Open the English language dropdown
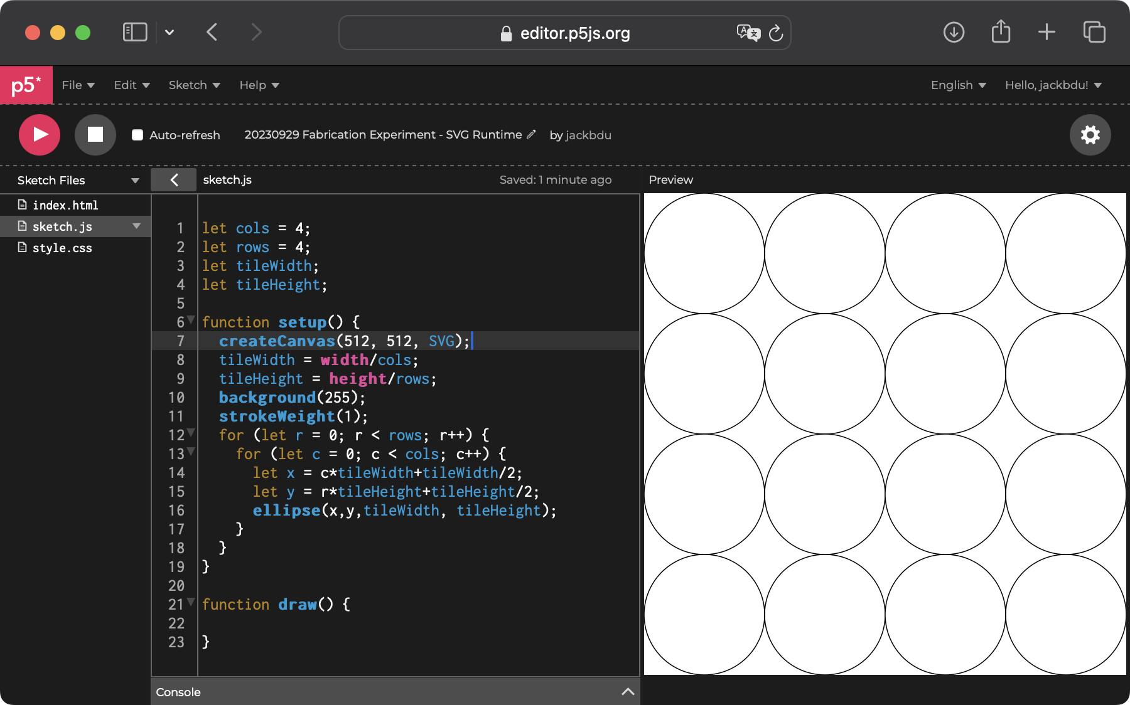Screen dimensions: 1130x705 point(958,85)
